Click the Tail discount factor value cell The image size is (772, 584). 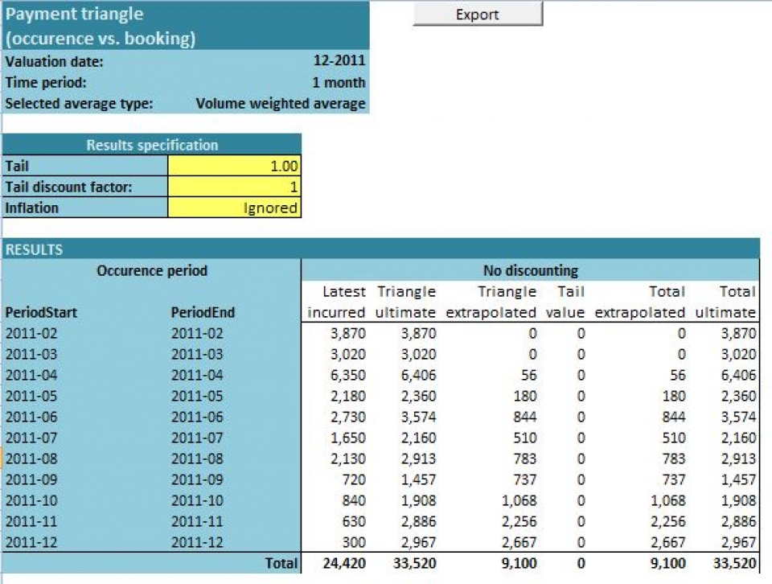click(235, 187)
